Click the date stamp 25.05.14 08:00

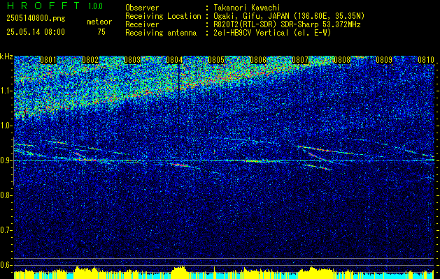click(x=36, y=32)
